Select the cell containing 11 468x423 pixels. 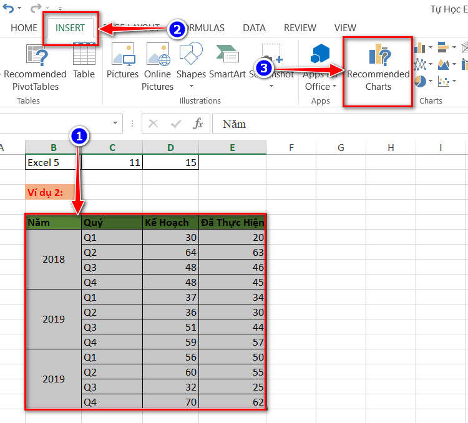point(112,162)
